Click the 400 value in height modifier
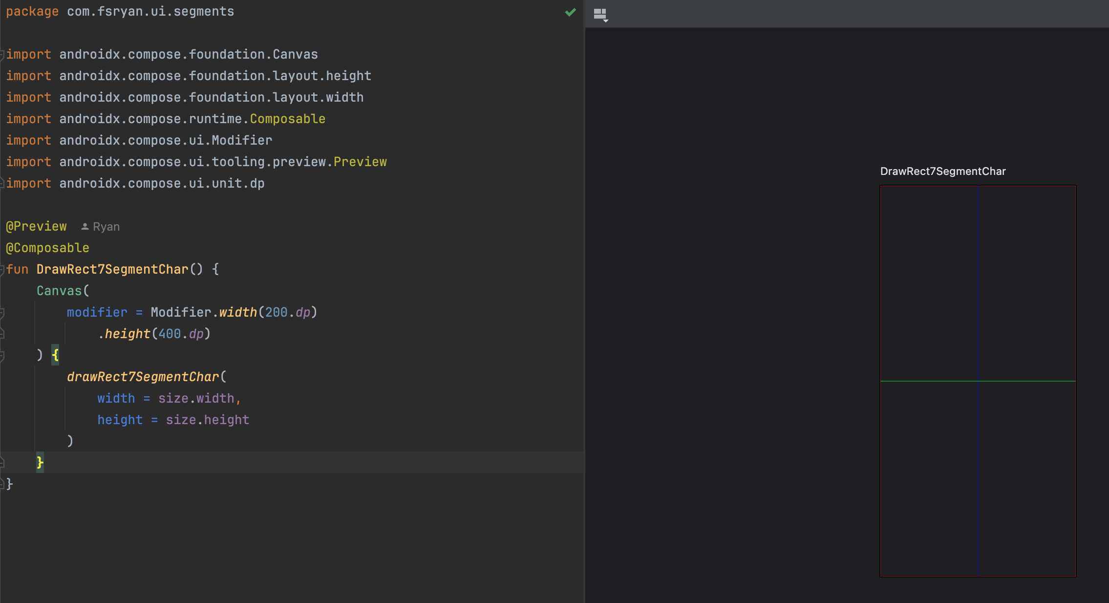The height and width of the screenshot is (603, 1109). pyautogui.click(x=170, y=334)
